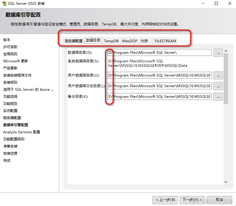Screen dimensions: 236x206
Task: Click 适用于 SQL Server 的 Azure step
Action: [x=28, y=90]
